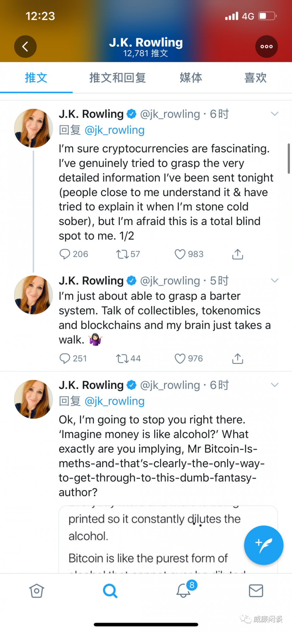Share the barter system tweet

[x=238, y=359]
